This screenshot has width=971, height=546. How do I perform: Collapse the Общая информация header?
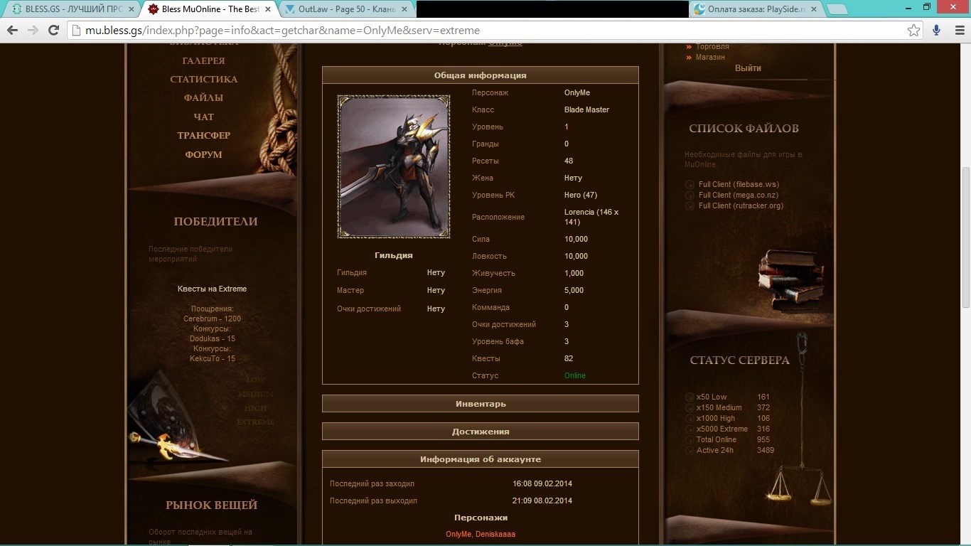click(x=481, y=75)
